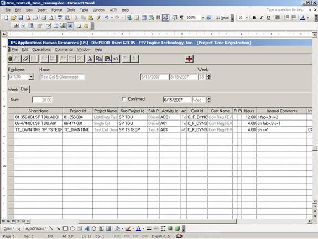Click the Hours column header
Screen dimensions: 318x239
[249, 111]
